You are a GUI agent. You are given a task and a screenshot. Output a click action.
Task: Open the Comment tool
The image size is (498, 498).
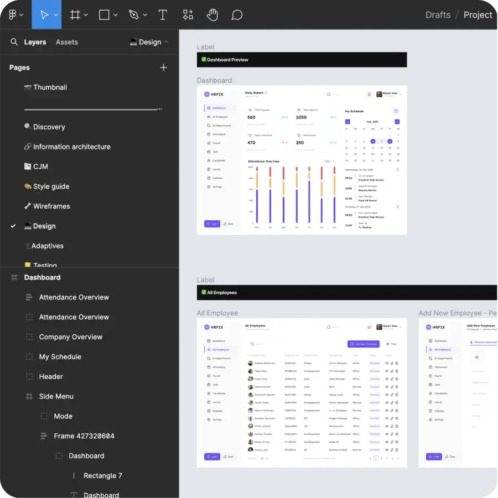[237, 14]
